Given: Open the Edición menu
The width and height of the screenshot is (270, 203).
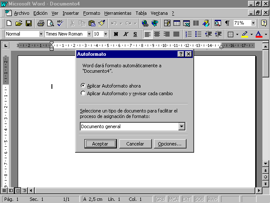Looking at the screenshot, I should click(x=40, y=13).
